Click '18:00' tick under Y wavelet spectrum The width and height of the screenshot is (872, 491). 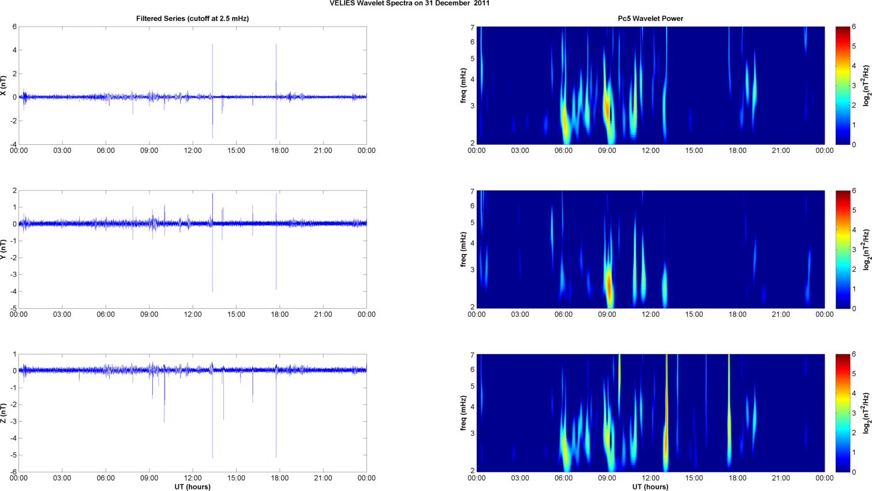pyautogui.click(x=738, y=314)
